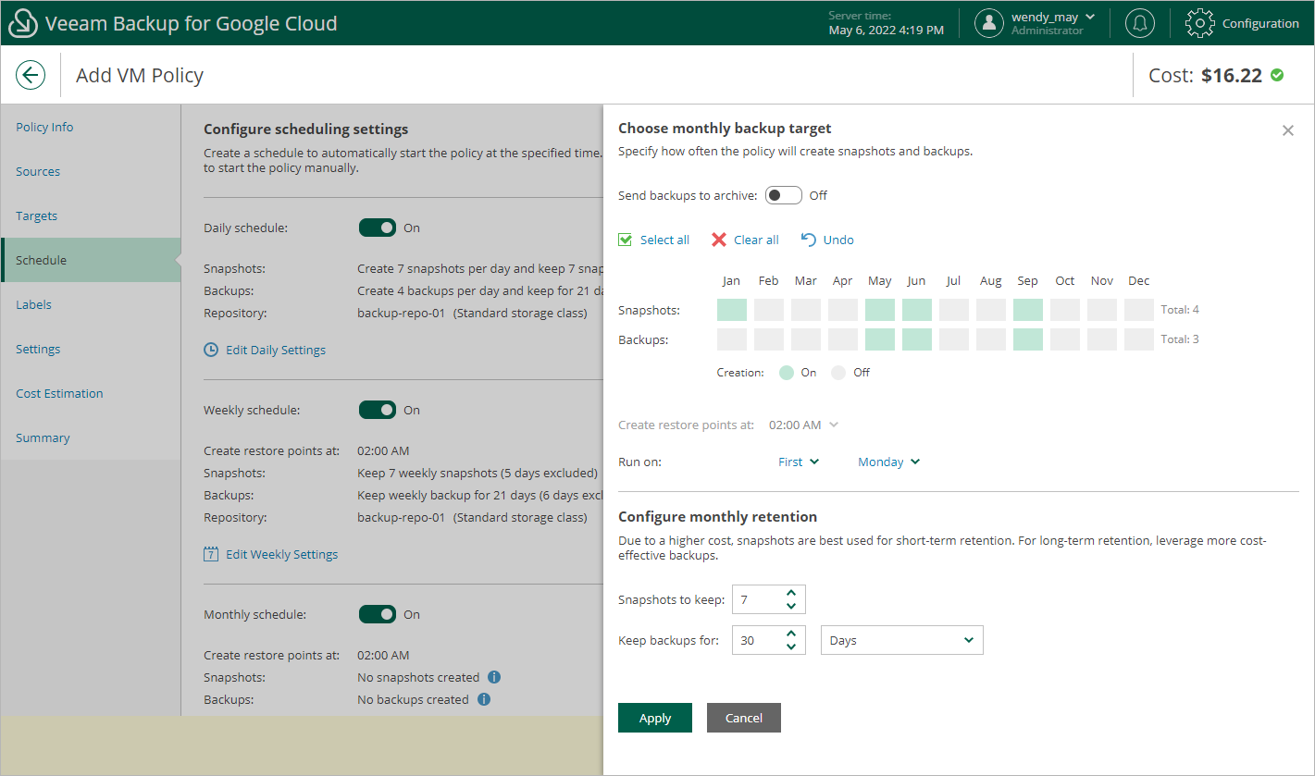Click the green cost status checkmark
The image size is (1315, 776).
tap(1277, 75)
